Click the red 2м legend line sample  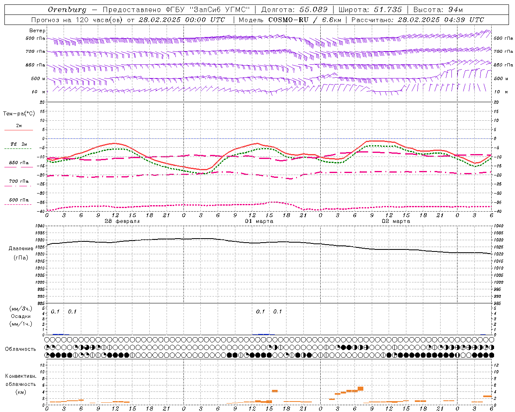pos(19,130)
